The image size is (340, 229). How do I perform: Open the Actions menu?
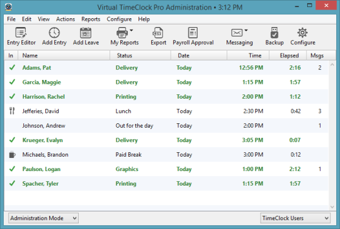tap(65, 19)
